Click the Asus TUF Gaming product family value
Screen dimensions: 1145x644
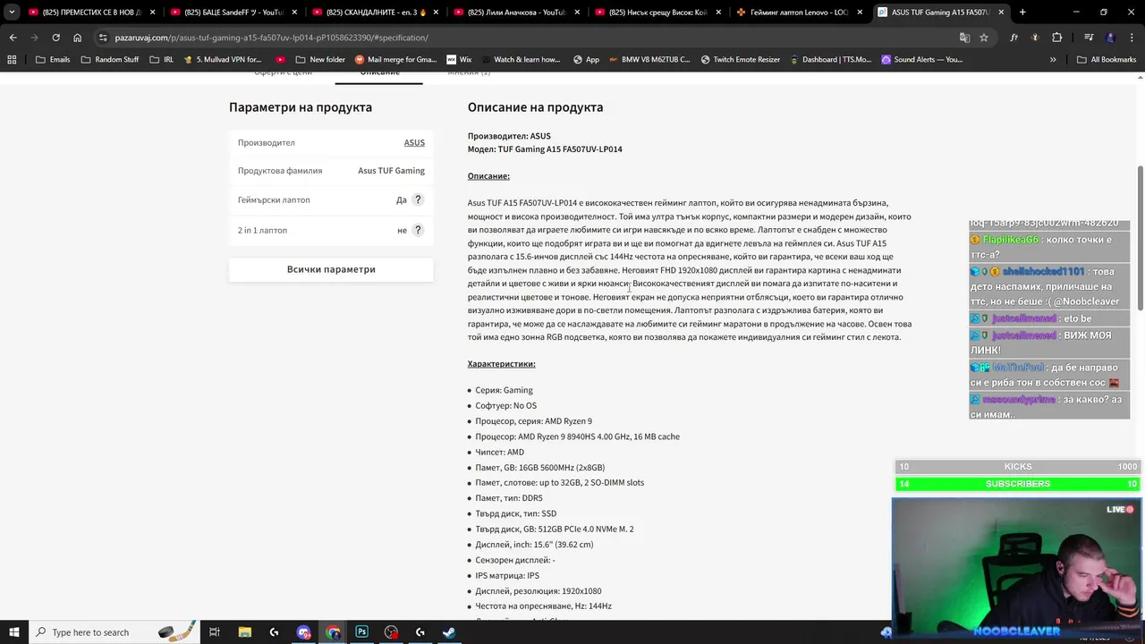(x=391, y=171)
